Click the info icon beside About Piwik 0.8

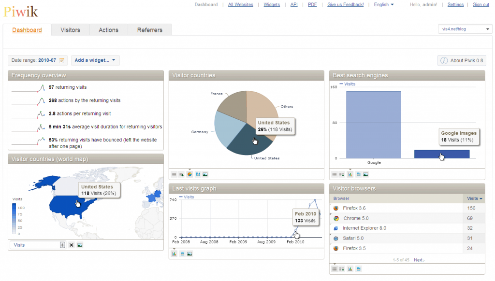pyautogui.click(x=444, y=60)
